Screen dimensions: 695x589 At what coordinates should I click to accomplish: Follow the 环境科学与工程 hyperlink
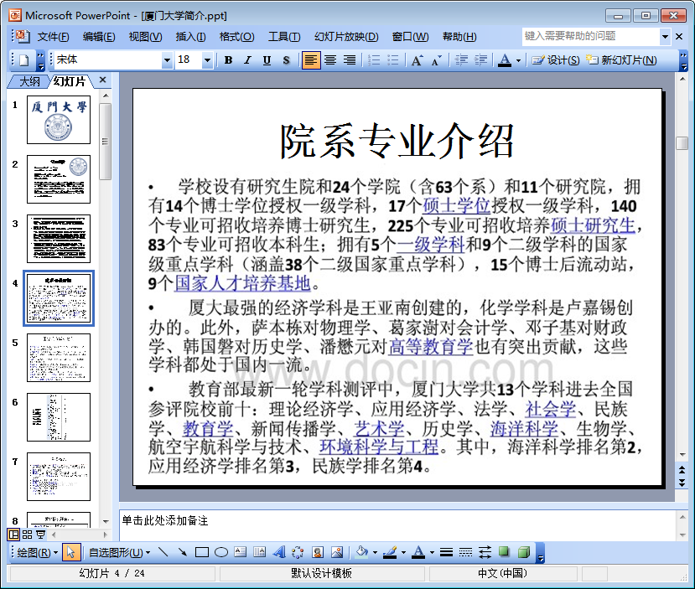point(379,447)
